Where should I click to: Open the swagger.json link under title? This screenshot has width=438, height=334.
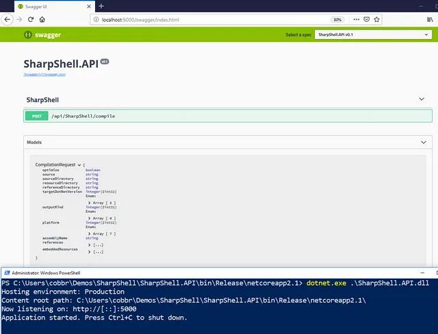[44, 75]
